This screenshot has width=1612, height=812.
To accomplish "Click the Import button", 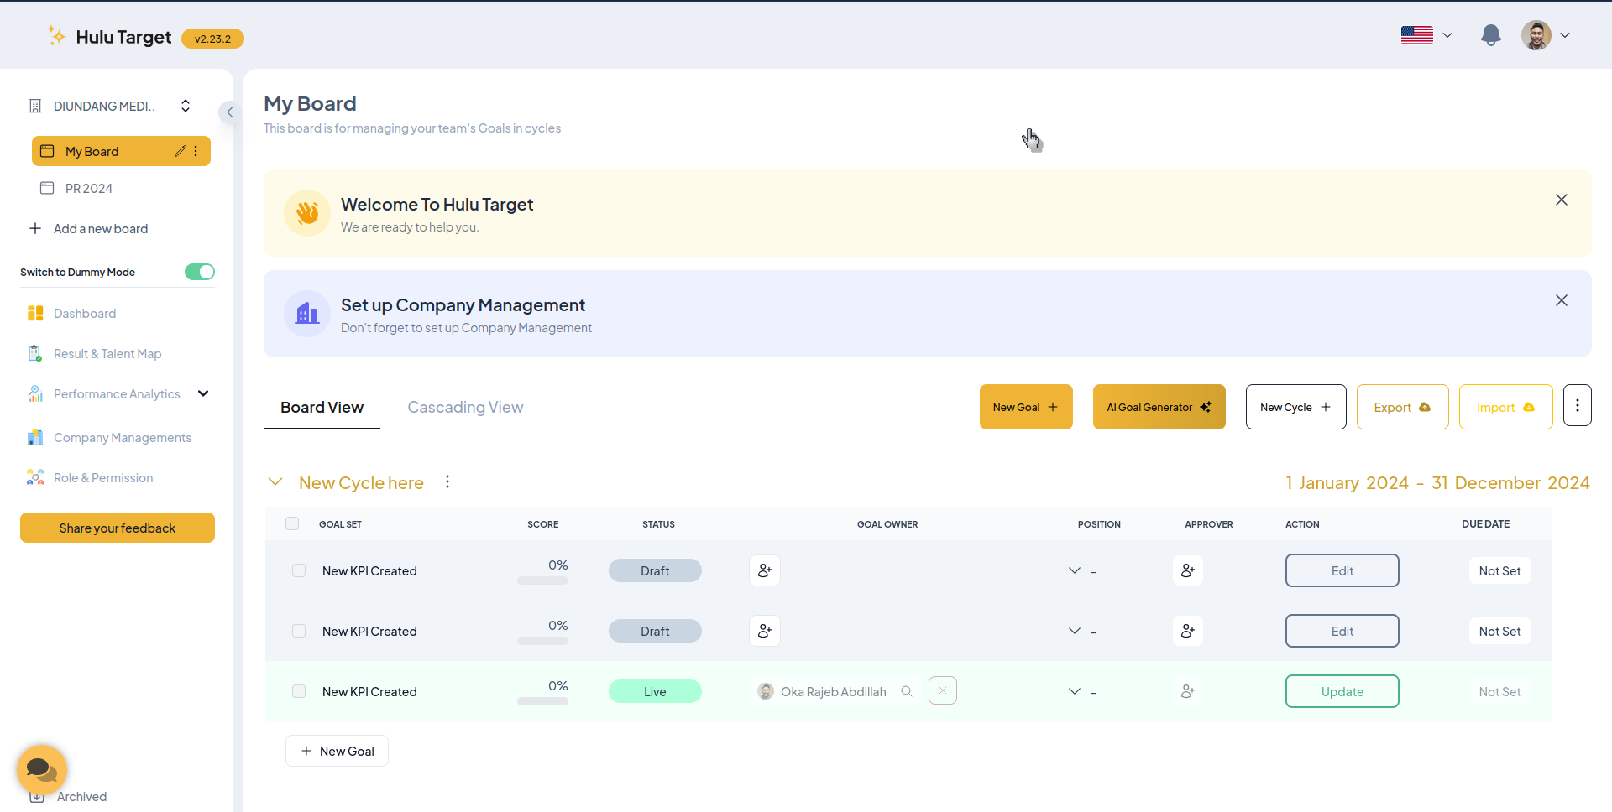I will click(1506, 407).
